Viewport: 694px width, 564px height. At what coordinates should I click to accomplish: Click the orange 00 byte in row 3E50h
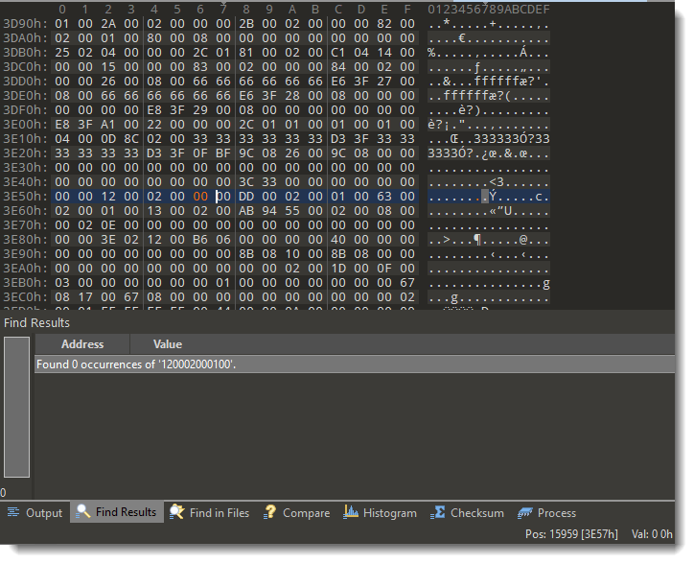[200, 196]
